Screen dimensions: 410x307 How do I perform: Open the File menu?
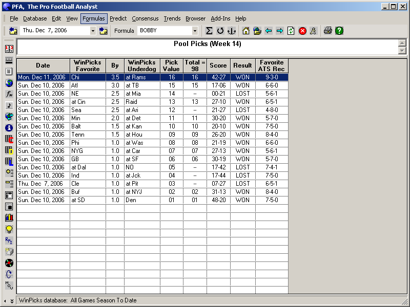(x=14, y=18)
